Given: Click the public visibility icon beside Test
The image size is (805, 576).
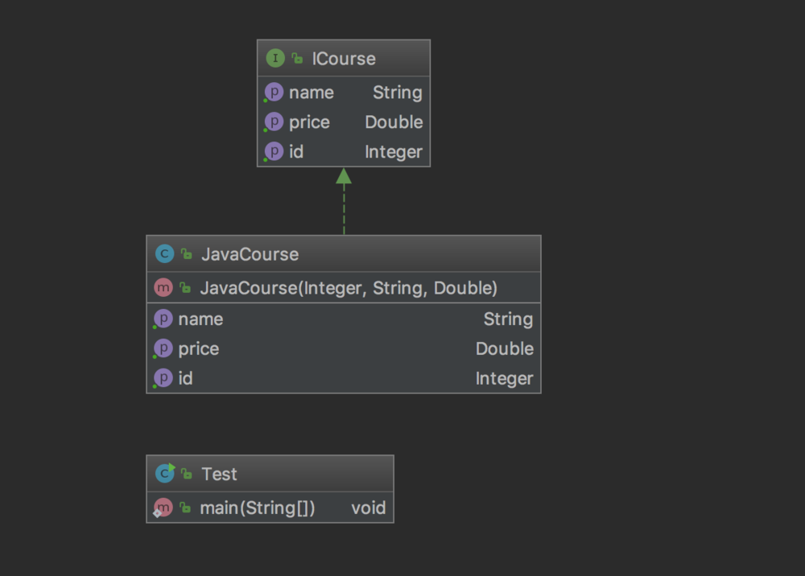Looking at the screenshot, I should 186,474.
